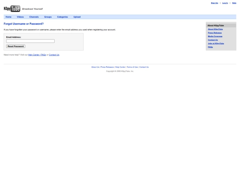Open the Home menu item
The width and height of the screenshot is (240, 180).
(8, 17)
